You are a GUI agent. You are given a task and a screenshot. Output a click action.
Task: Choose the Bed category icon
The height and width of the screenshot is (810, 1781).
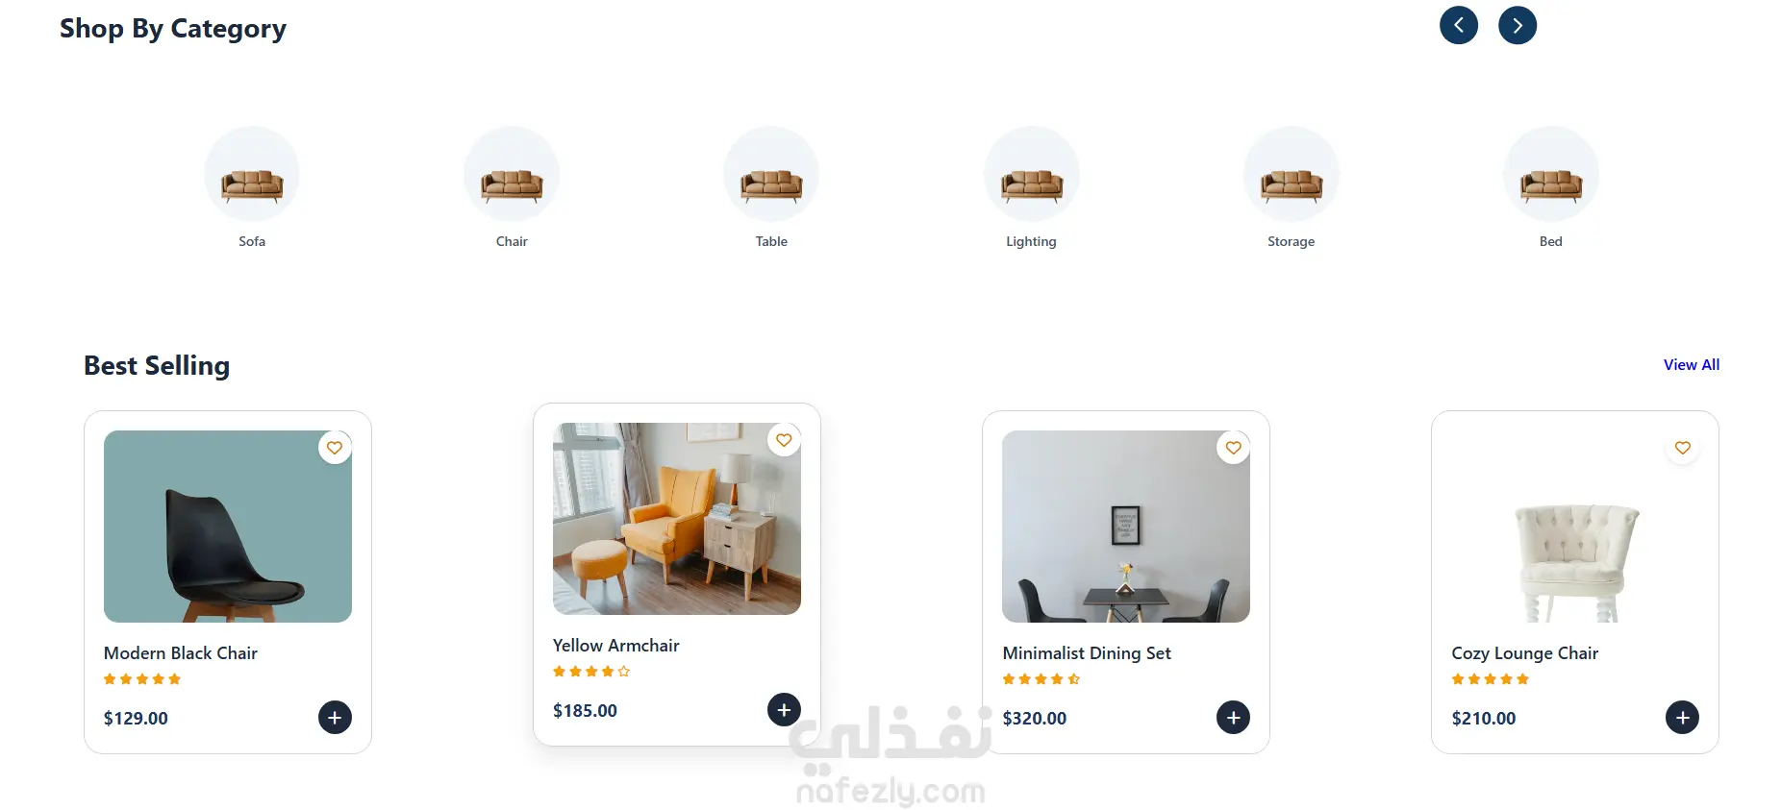click(x=1550, y=174)
